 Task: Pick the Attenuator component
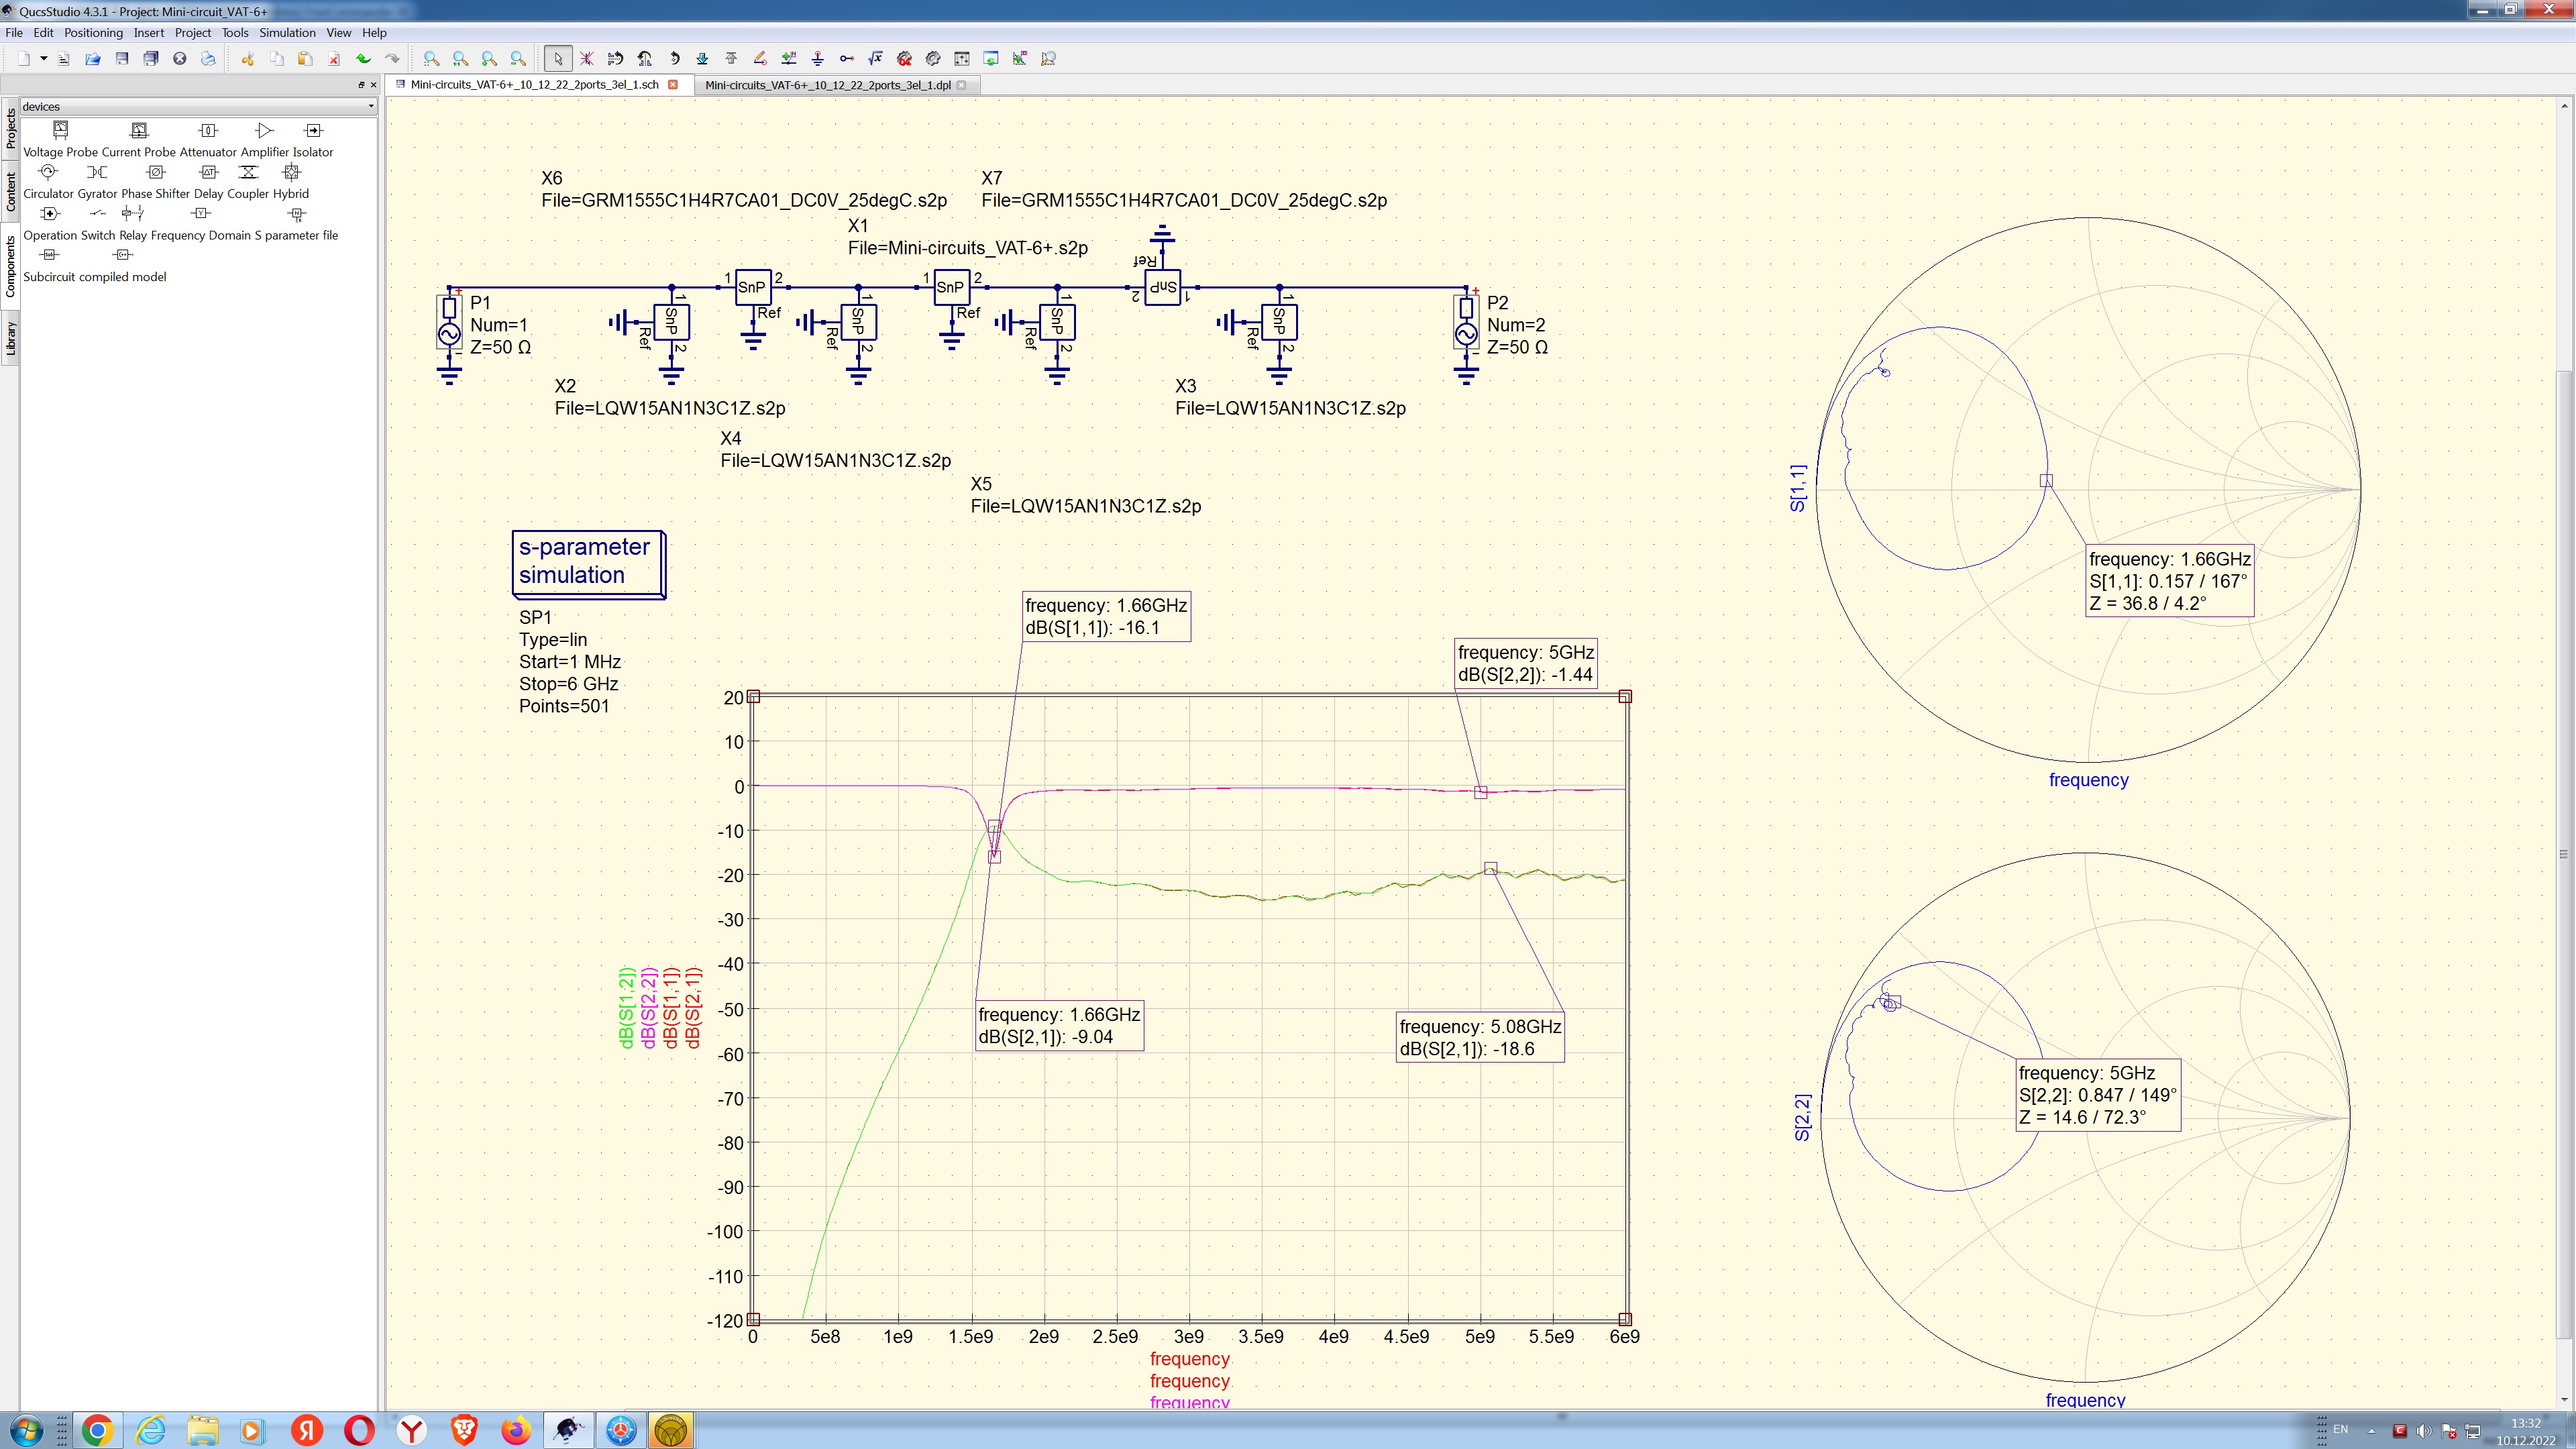(207, 130)
